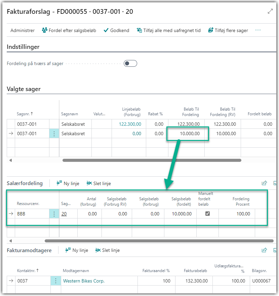Open row options for second 0037-001 case
This screenshot has height=296, width=279.
point(54,134)
